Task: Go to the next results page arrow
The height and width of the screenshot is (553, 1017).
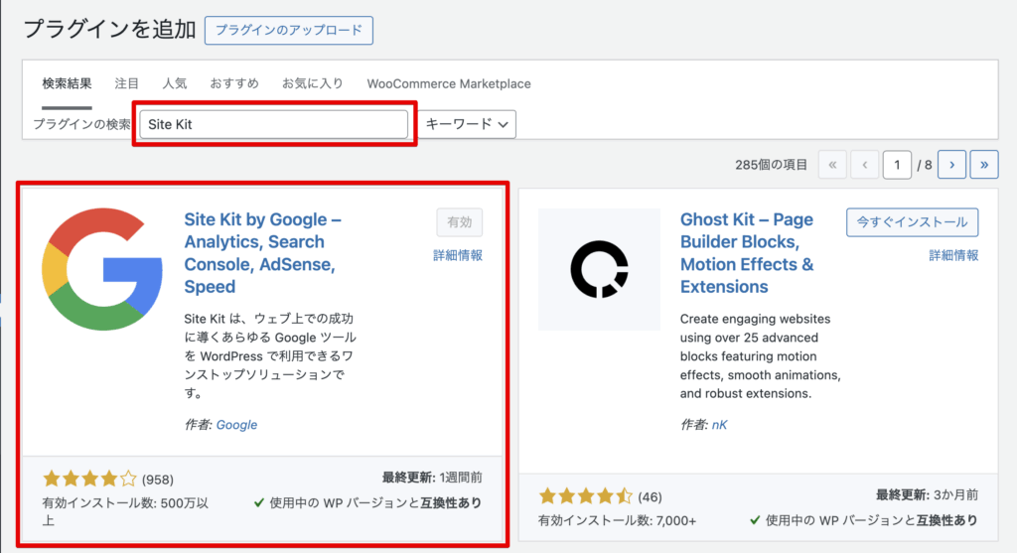Action: pyautogui.click(x=951, y=165)
